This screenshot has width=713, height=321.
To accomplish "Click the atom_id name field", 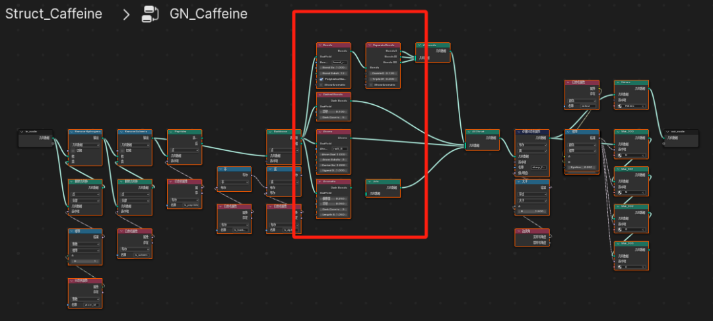I will (92, 305).
